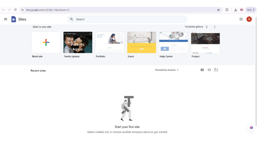Open the browser extensions puzzle icon
257x142 pixels.
click(x=227, y=10)
